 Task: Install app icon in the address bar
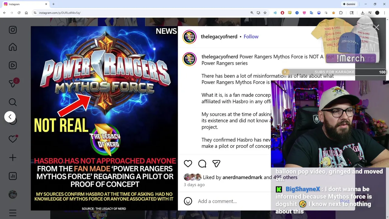[258, 13]
